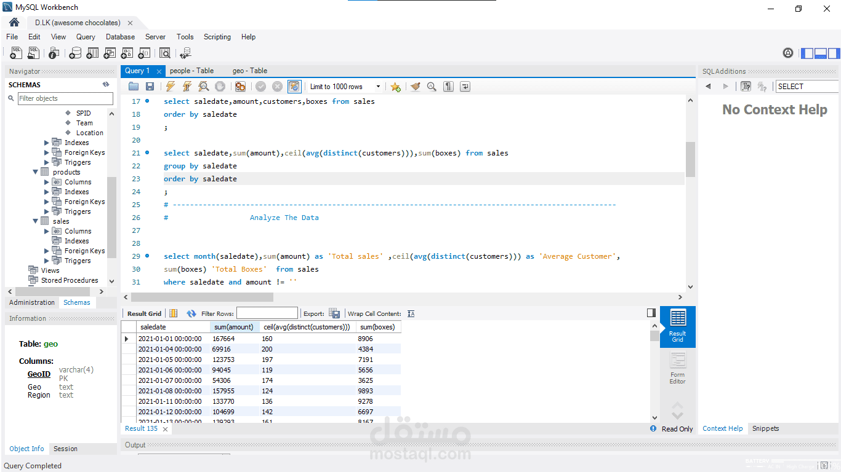
Task: Switch to the Form Editor view
Action: click(x=678, y=369)
